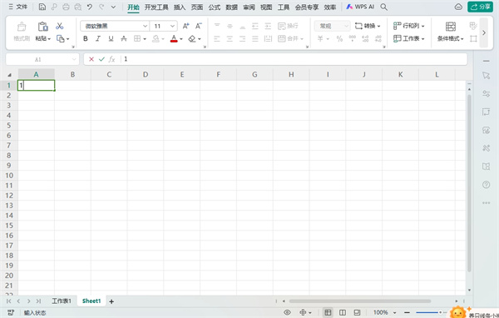The width and height of the screenshot is (499, 318).
Task: Open the Copy icon dropdown arrow
Action: 68,39
